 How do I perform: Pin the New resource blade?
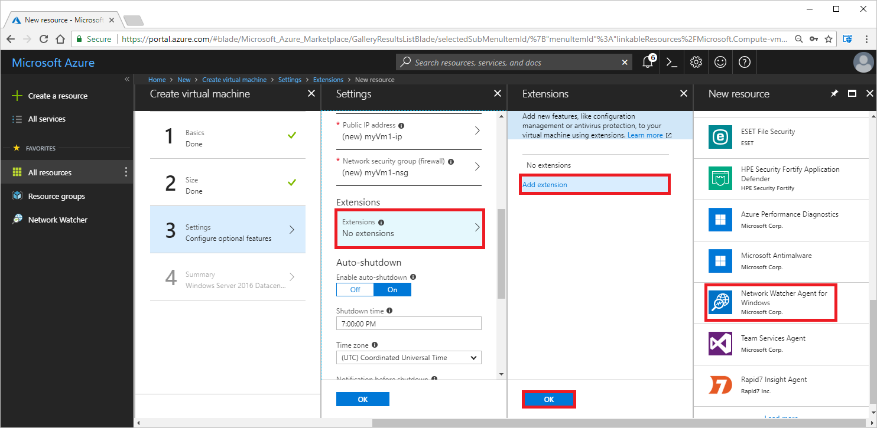coord(834,93)
